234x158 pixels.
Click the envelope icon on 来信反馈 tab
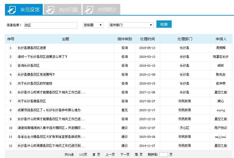point(12,9)
